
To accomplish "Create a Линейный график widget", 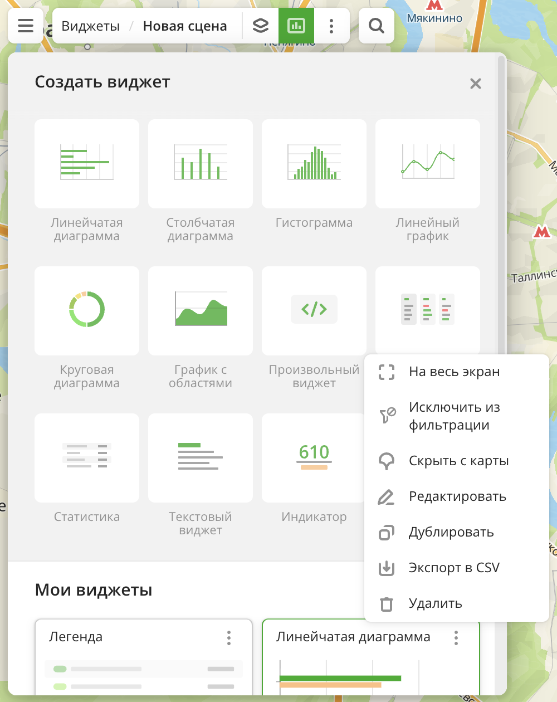I will (428, 164).
